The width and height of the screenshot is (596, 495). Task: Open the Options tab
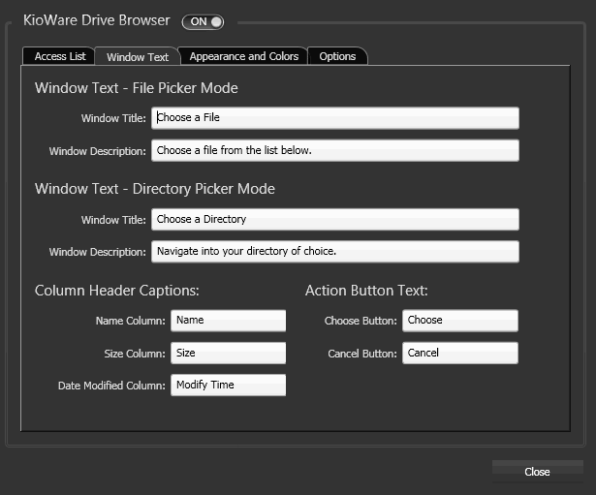coord(337,56)
